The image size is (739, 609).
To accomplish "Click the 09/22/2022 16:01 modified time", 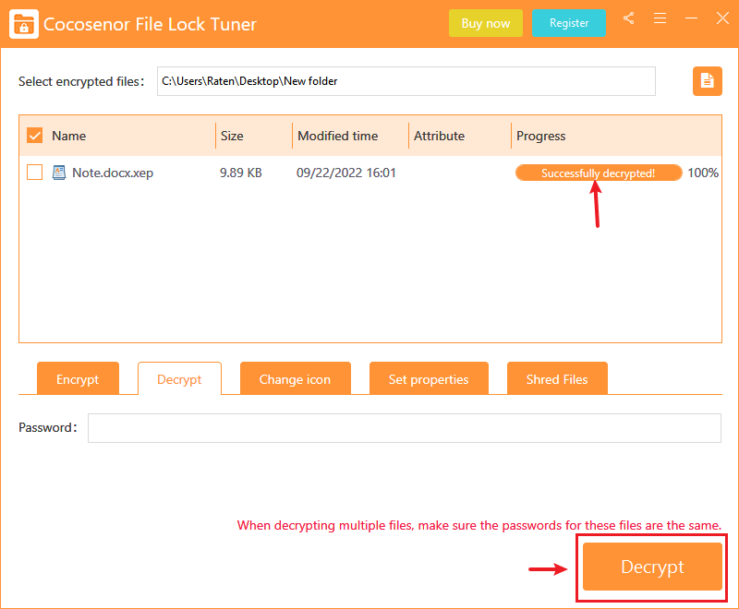I will click(x=345, y=173).
